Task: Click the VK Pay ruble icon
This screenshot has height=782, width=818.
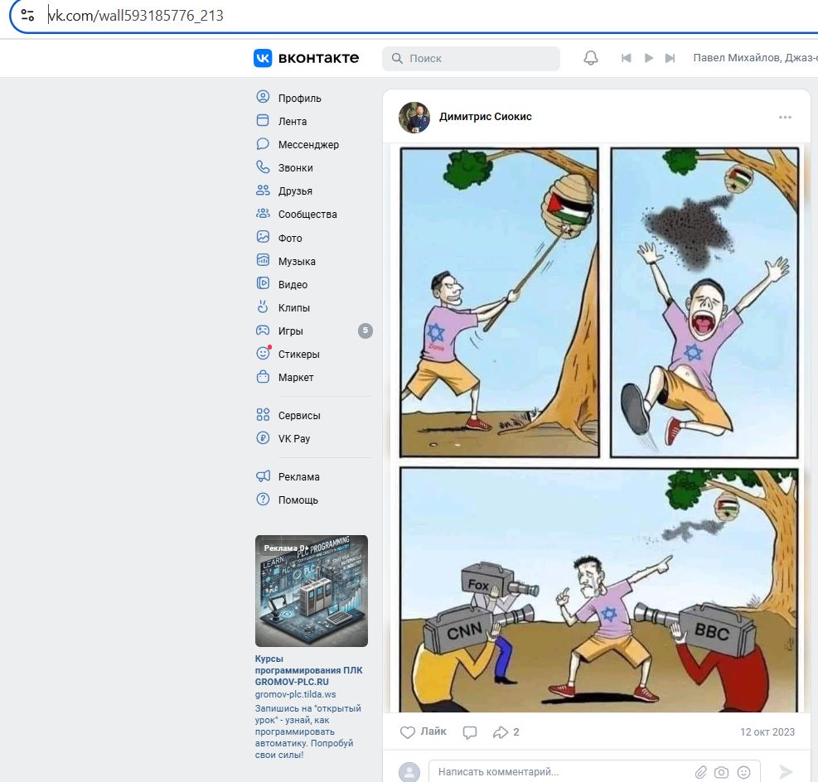Action: (263, 438)
